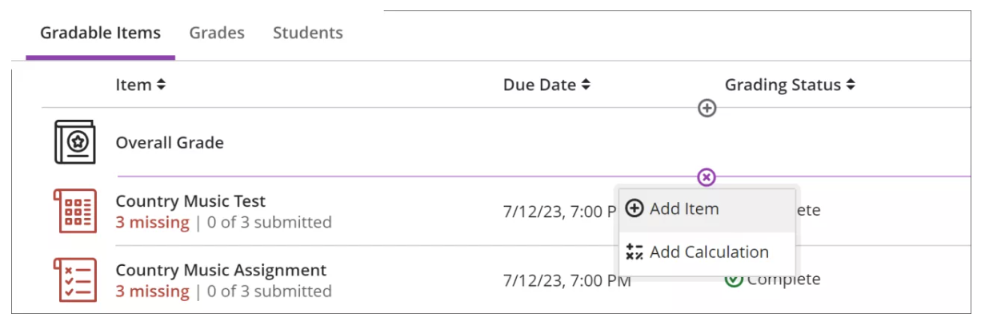The height and width of the screenshot is (329, 989).
Task: Close the add menu with the purple X icon
Action: click(707, 177)
